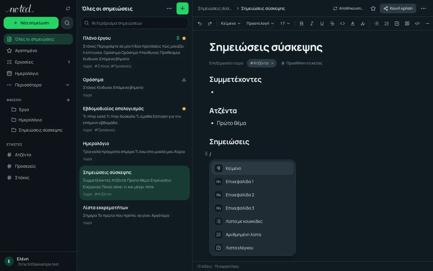Insert a code block from the toolbar

pyautogui.click(x=417, y=23)
